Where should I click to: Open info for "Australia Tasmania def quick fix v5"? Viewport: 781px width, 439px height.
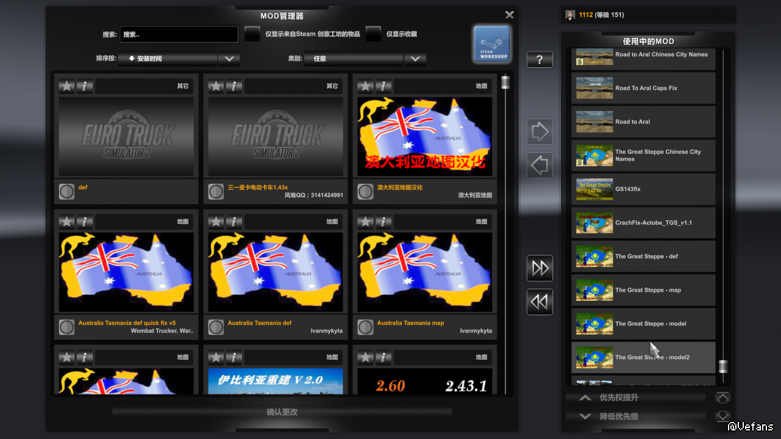[x=85, y=222]
